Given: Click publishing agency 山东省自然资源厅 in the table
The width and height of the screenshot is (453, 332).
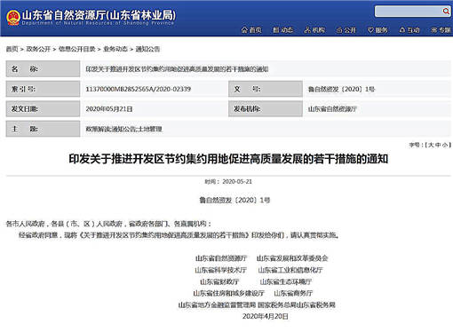Looking at the screenshot, I should click(332, 109).
